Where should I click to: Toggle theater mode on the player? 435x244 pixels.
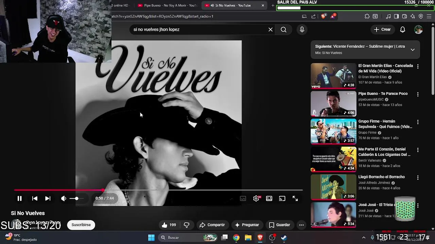point(269,199)
